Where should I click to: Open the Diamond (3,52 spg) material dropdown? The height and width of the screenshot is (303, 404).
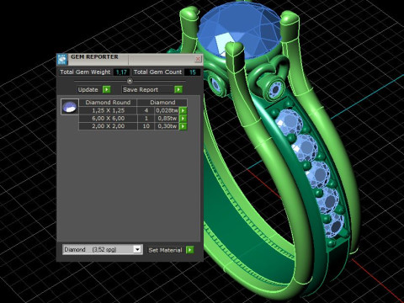pos(103,249)
